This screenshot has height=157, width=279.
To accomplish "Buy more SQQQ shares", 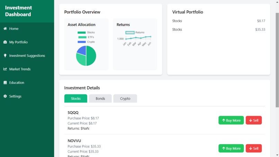I will (231, 120).
